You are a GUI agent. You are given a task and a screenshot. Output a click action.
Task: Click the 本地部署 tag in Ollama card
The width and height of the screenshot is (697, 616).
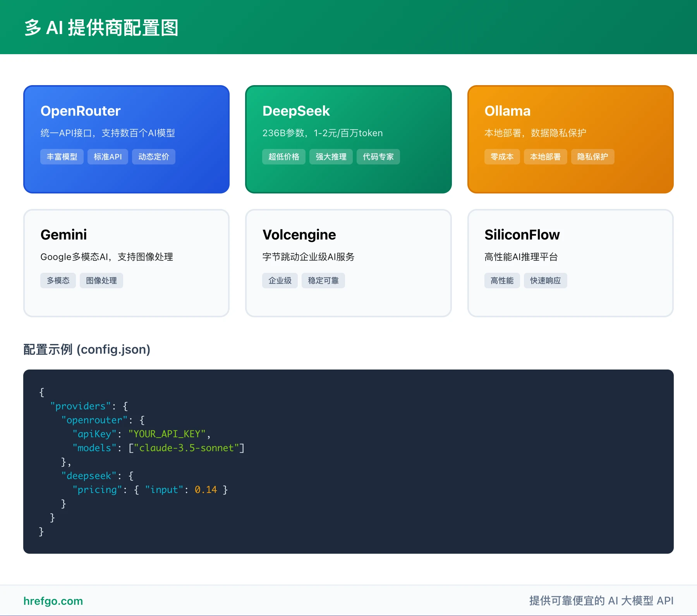tap(546, 157)
